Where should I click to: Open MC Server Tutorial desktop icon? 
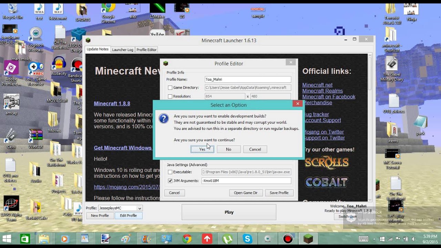[x=392, y=159]
